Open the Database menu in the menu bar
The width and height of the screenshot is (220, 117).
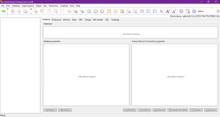[16, 6]
